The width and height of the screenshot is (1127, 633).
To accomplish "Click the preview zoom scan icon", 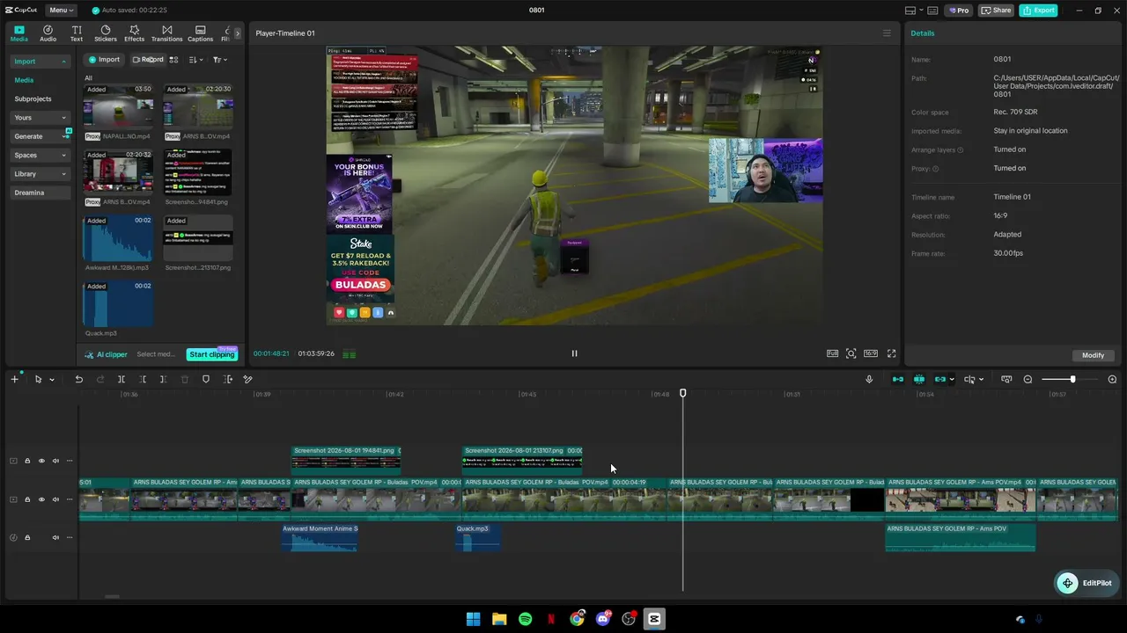I will [x=851, y=353].
